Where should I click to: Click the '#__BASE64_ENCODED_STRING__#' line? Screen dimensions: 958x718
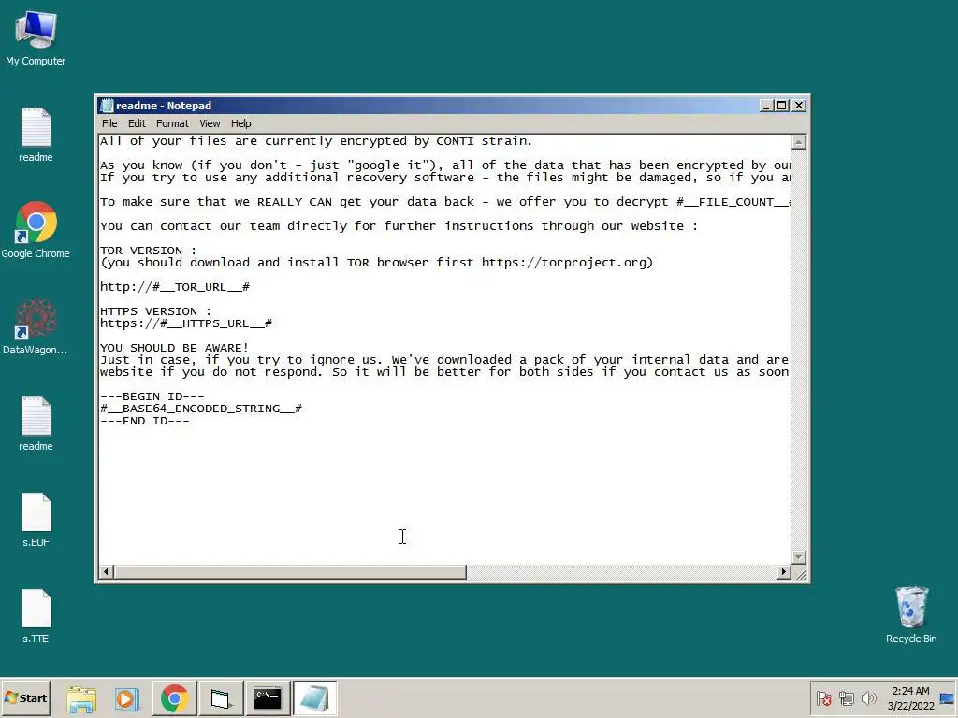point(201,409)
